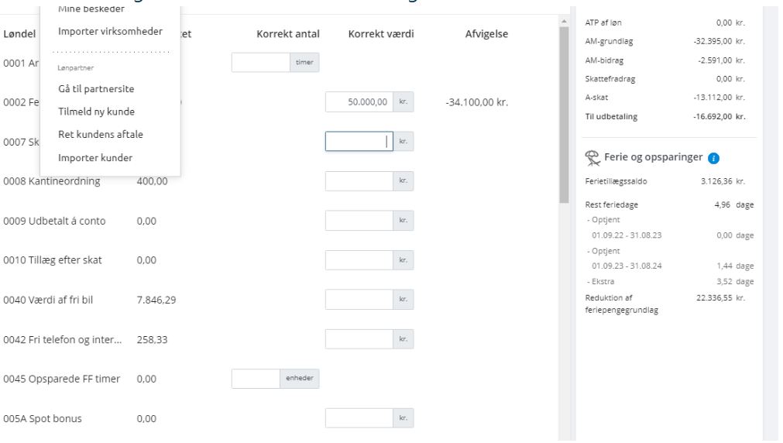
Task: Click value field for 0009 Udbetalt á conto
Action: [359, 220]
